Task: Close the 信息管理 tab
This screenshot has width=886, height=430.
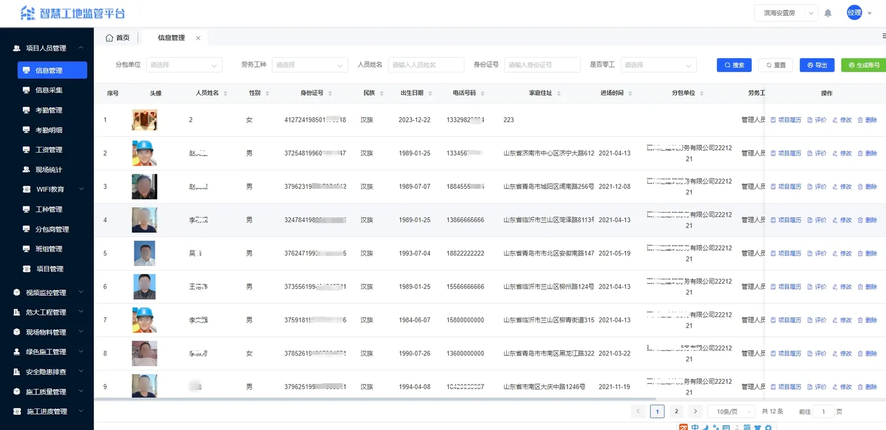Action: (198, 38)
